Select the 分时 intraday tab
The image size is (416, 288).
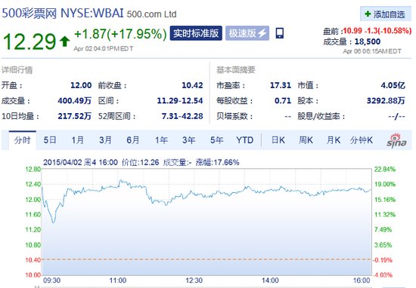tap(23, 140)
